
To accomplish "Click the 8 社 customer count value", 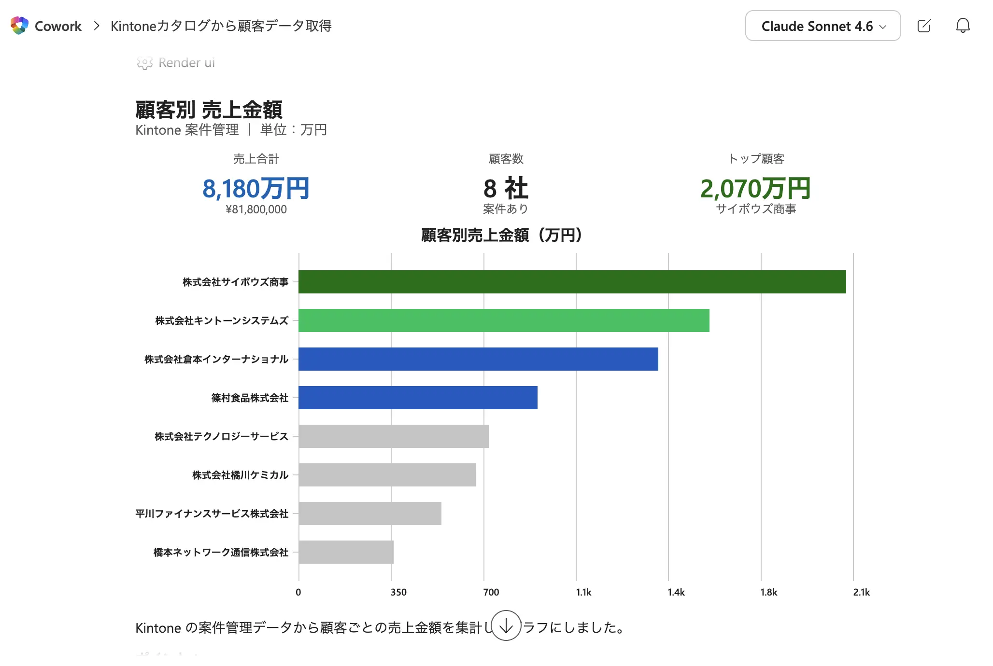I will [506, 188].
